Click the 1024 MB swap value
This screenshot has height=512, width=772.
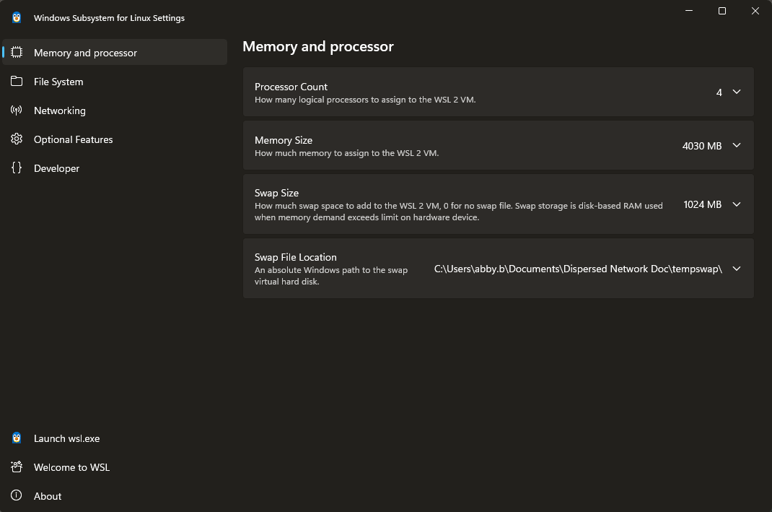click(703, 204)
